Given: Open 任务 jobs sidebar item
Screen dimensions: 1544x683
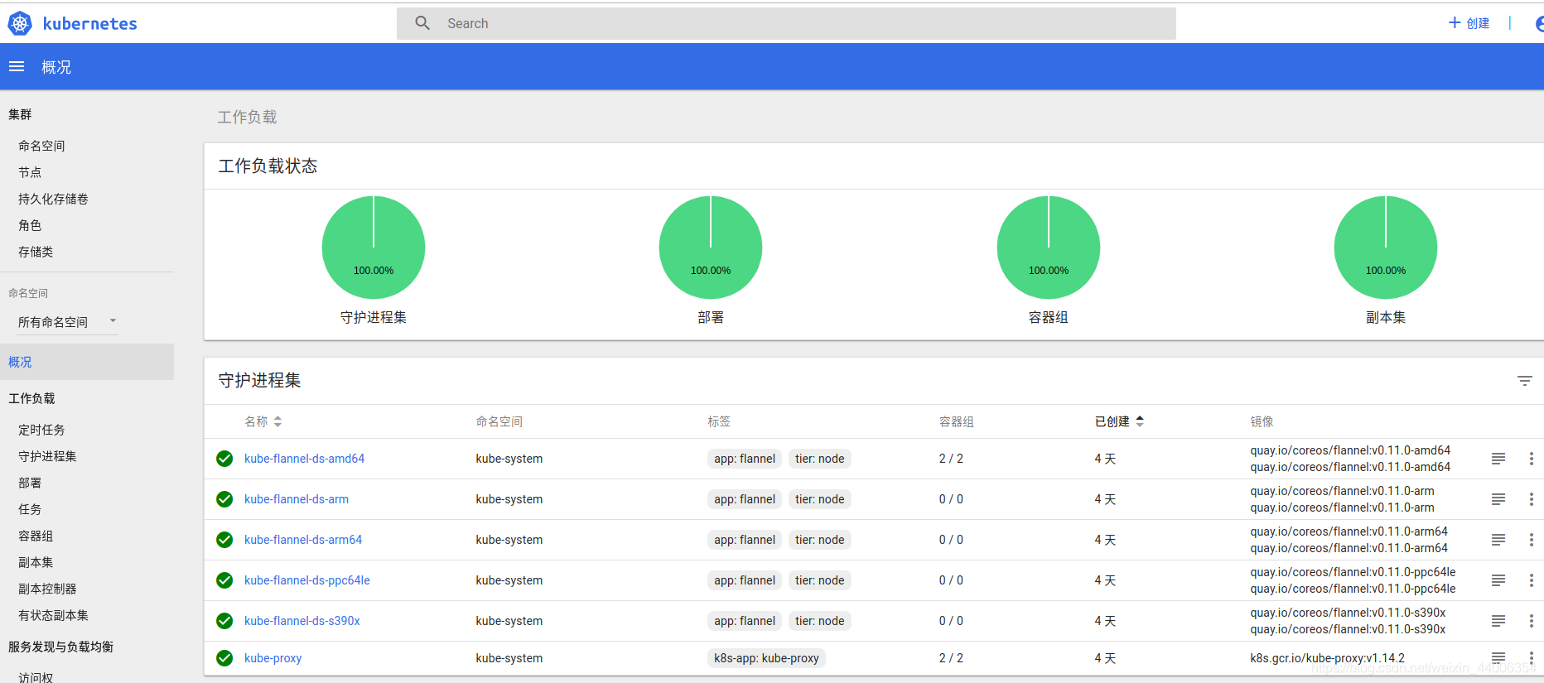Looking at the screenshot, I should point(30,509).
